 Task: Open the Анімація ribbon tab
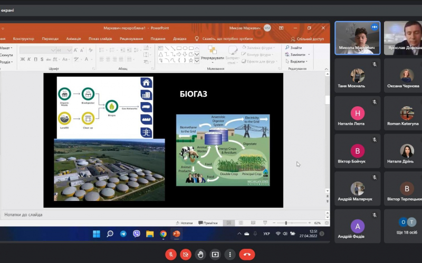(x=73, y=38)
